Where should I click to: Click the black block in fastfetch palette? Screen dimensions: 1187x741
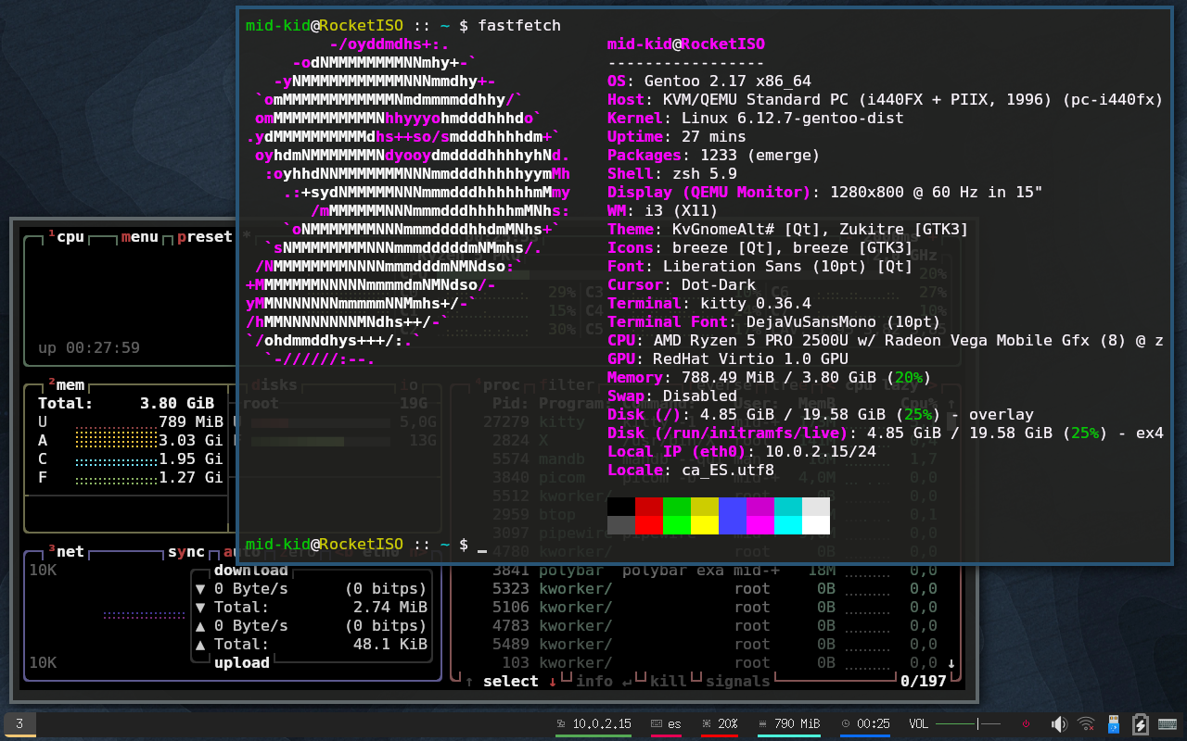click(621, 507)
